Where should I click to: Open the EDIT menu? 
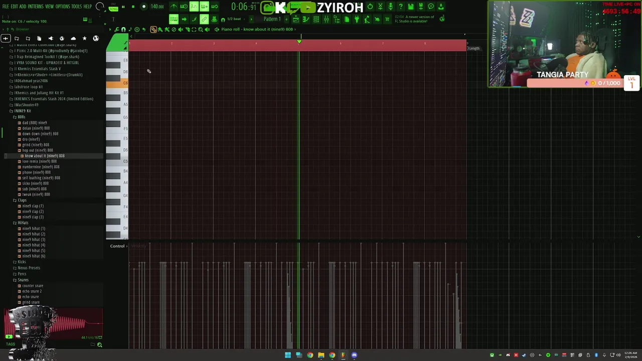click(15, 7)
